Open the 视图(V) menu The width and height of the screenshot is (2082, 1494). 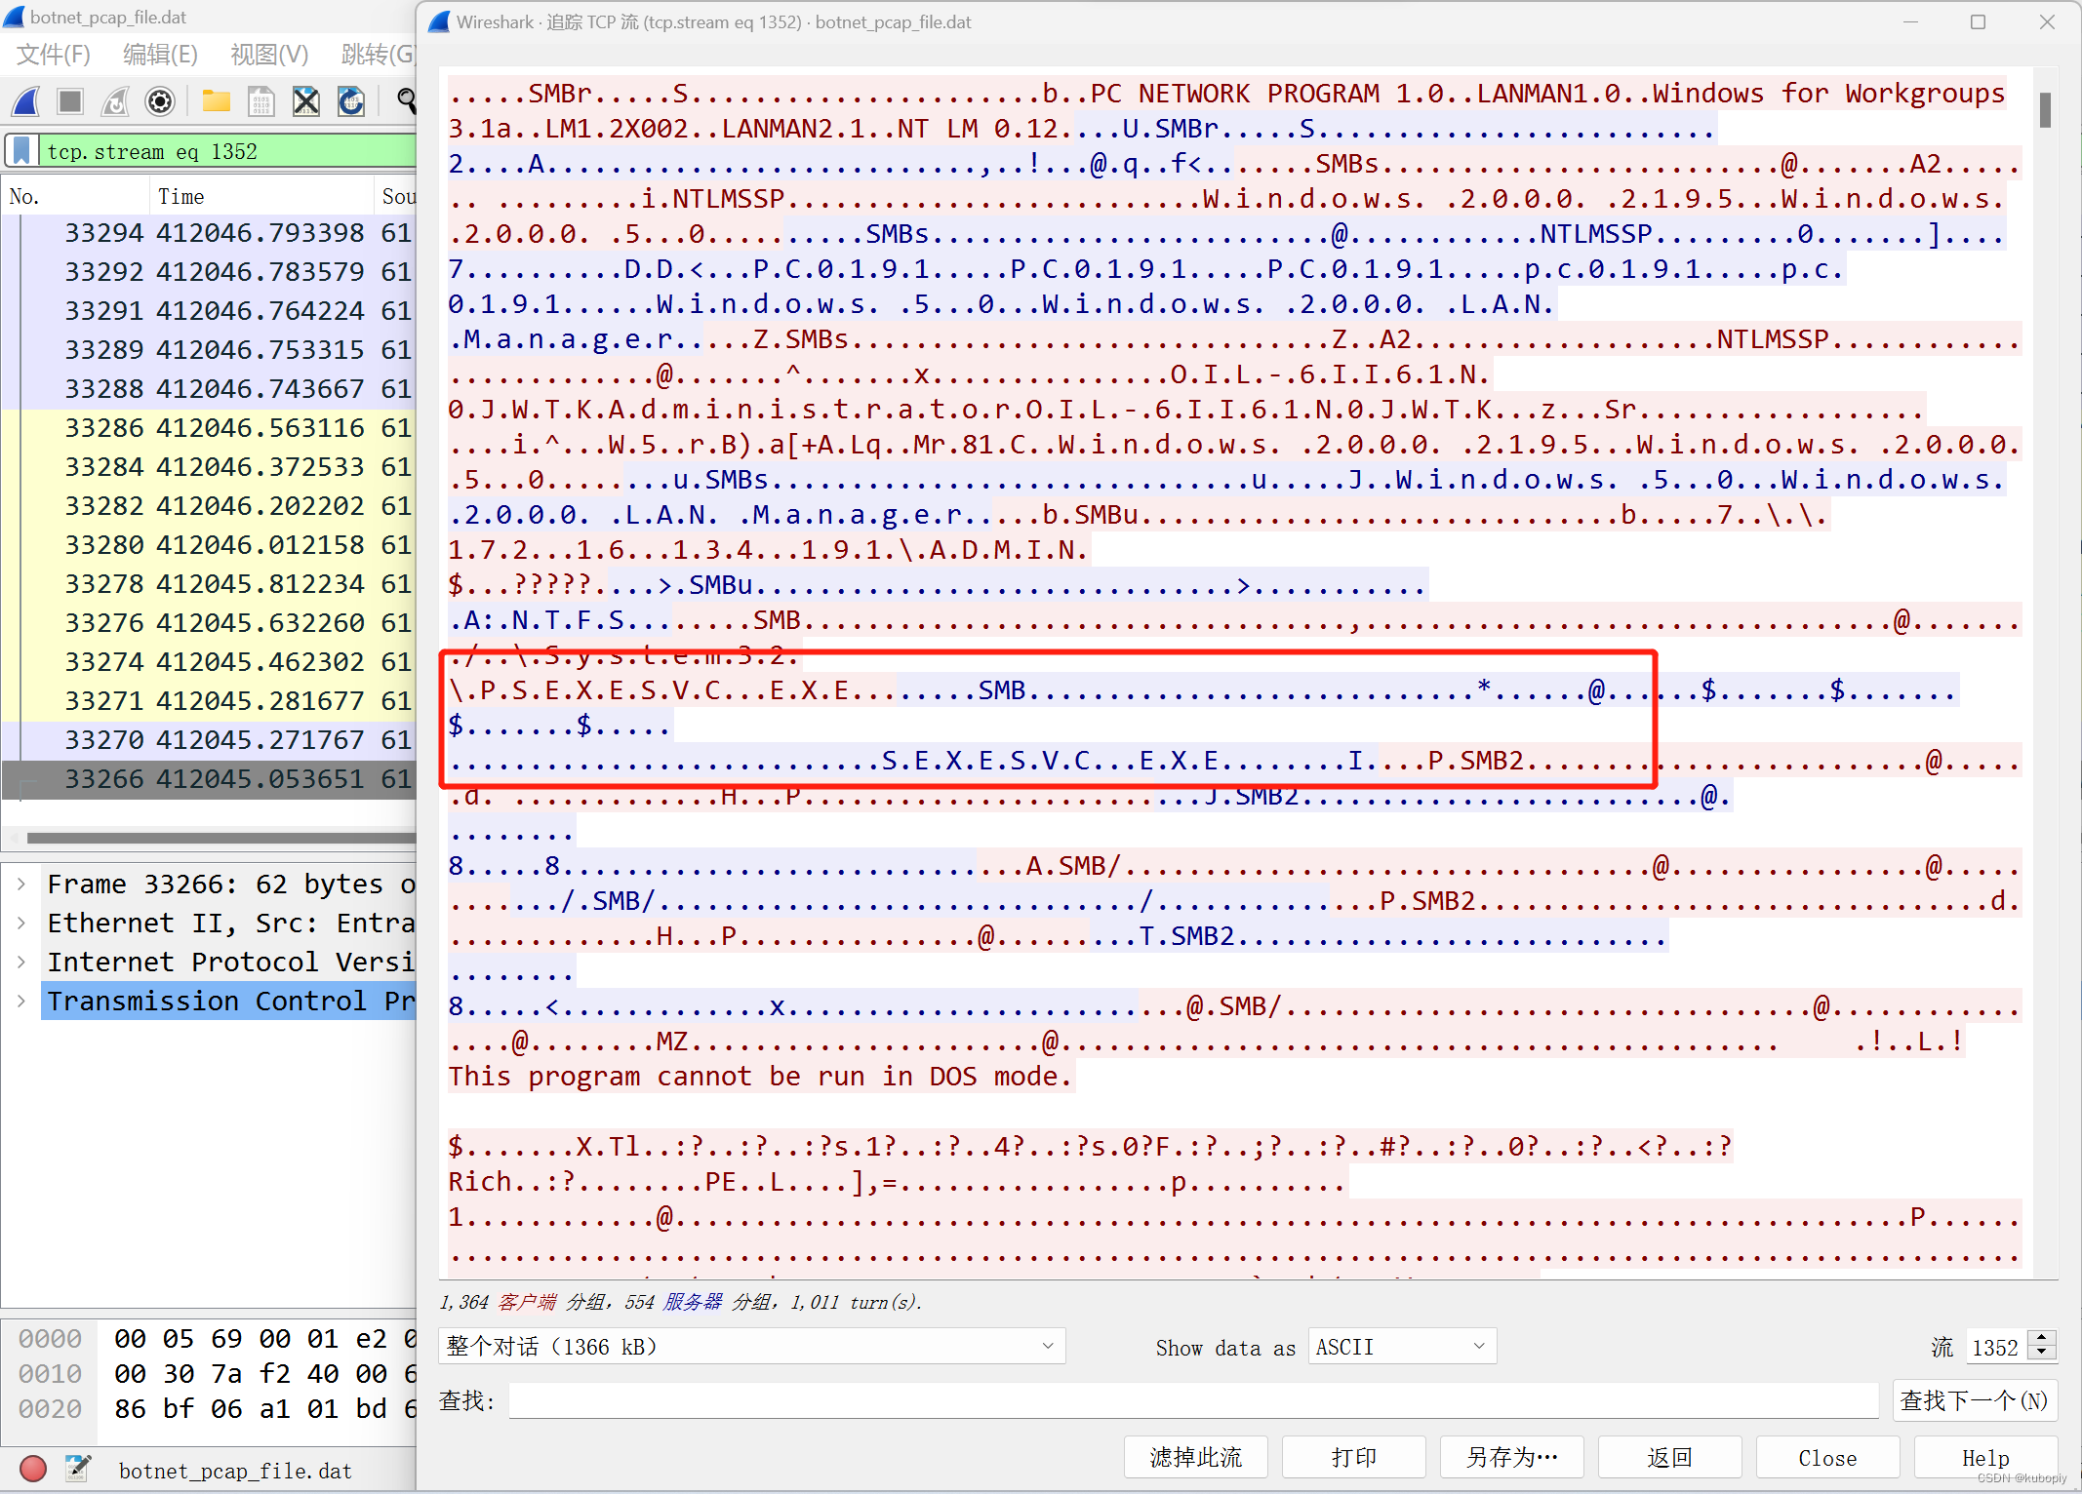(269, 55)
